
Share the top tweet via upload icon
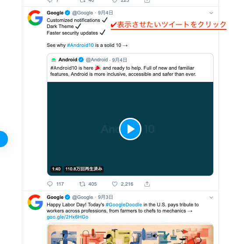click(147, 1)
